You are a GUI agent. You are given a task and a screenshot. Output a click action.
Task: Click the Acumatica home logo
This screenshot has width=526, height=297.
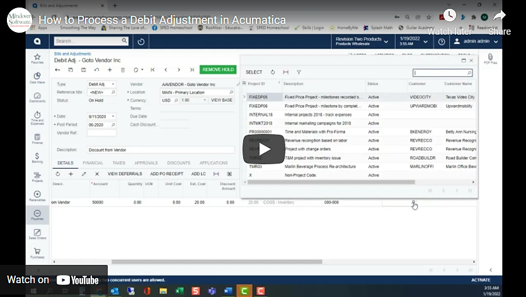[x=37, y=42]
